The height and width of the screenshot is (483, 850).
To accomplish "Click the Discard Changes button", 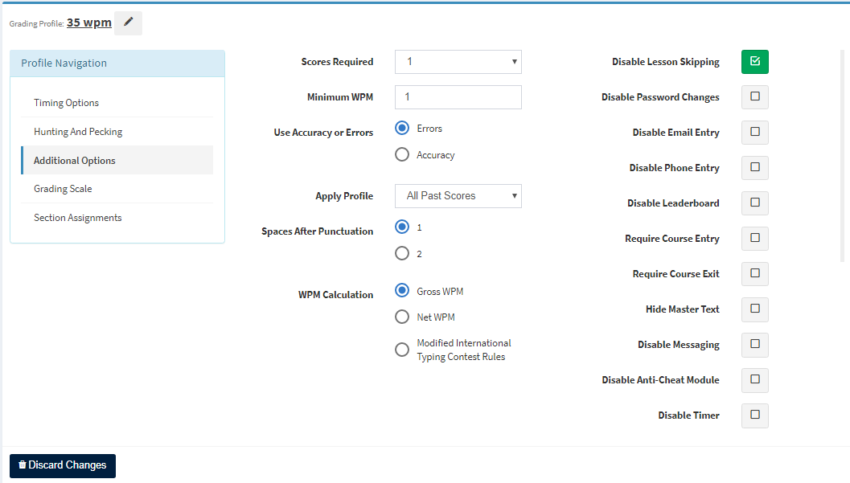I will pyautogui.click(x=62, y=465).
